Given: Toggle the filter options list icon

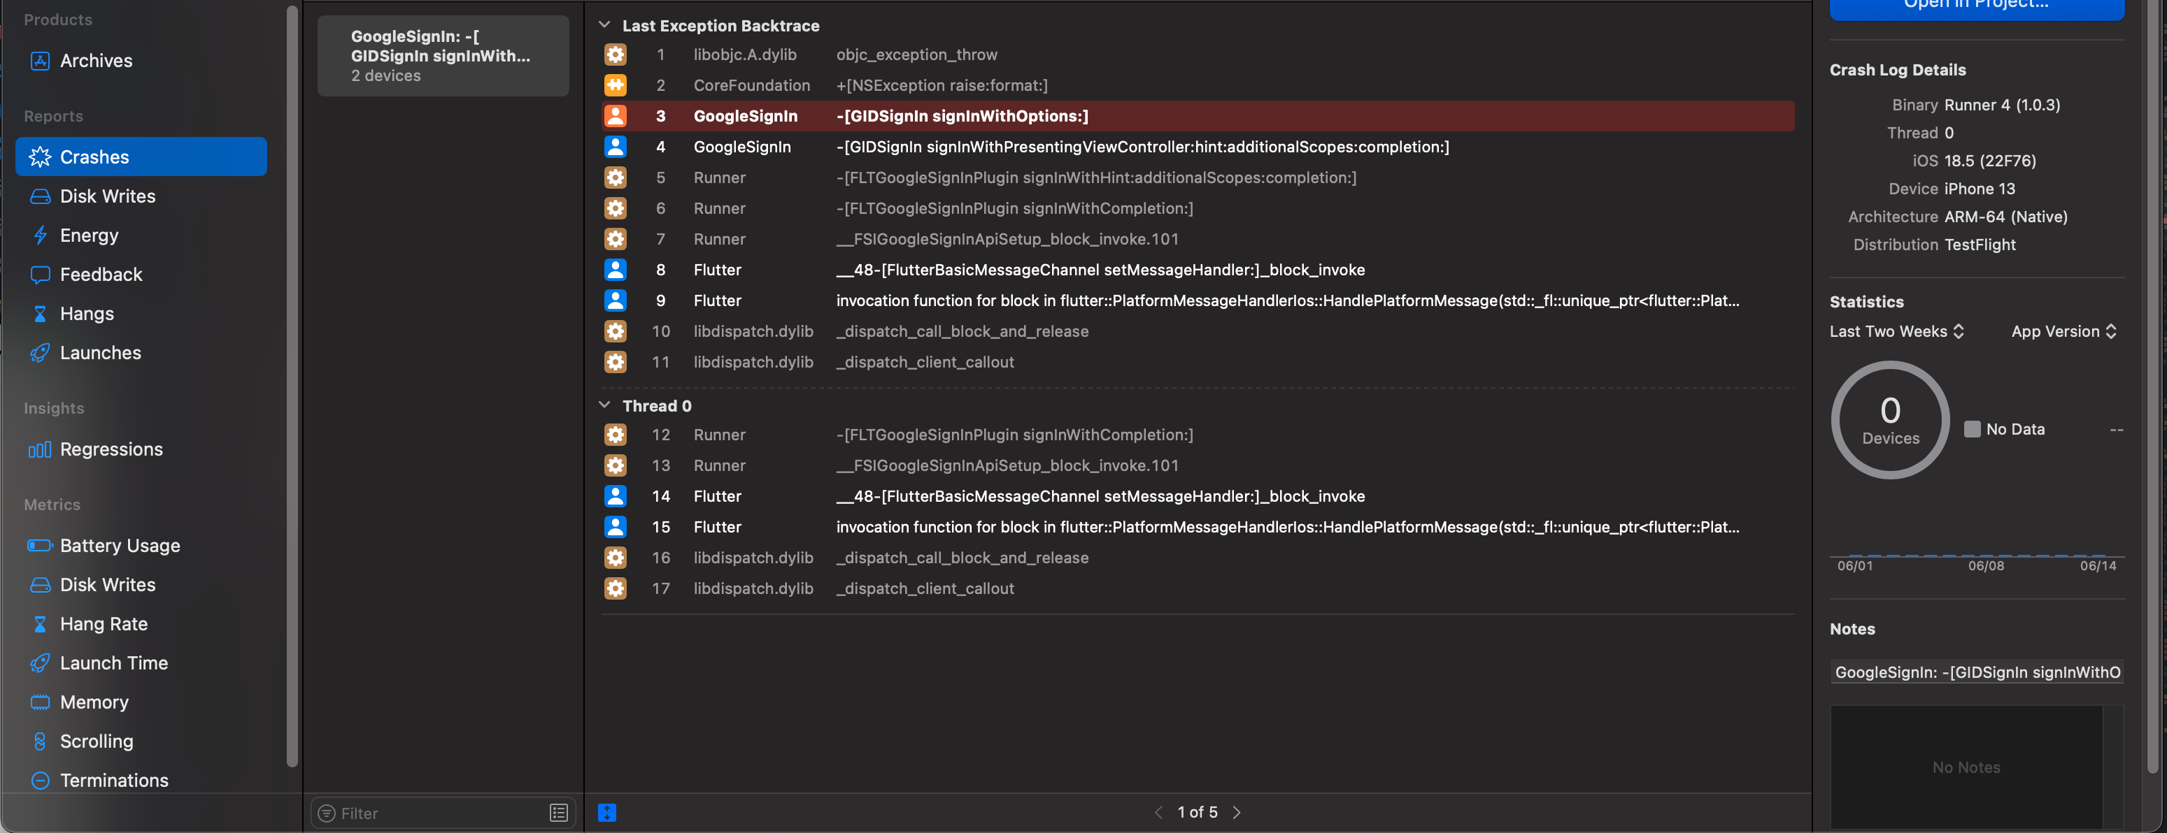Looking at the screenshot, I should (559, 813).
